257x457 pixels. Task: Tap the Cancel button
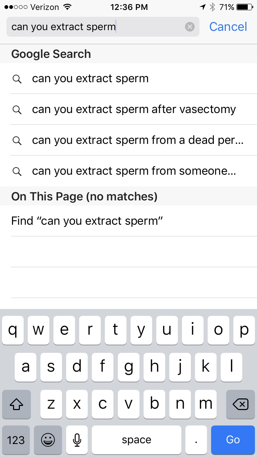pos(228,27)
